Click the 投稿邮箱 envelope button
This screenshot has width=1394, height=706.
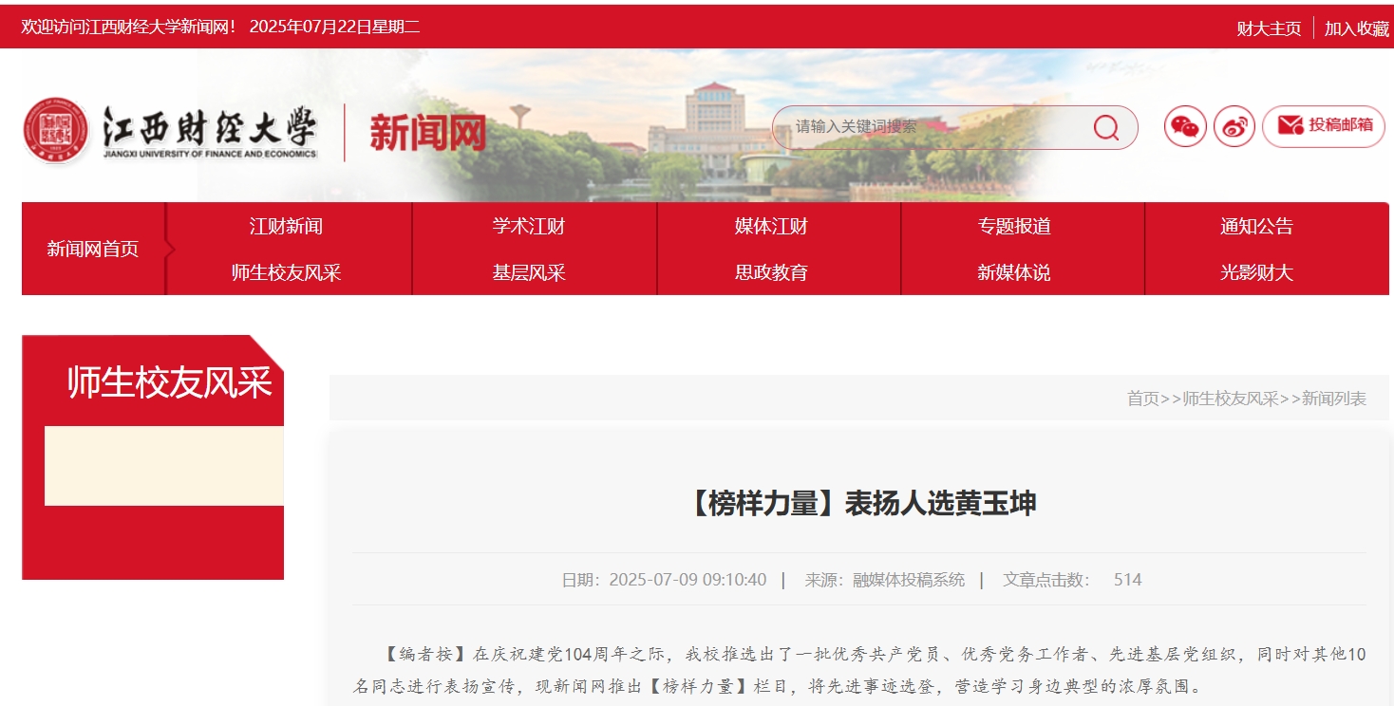(x=1323, y=126)
